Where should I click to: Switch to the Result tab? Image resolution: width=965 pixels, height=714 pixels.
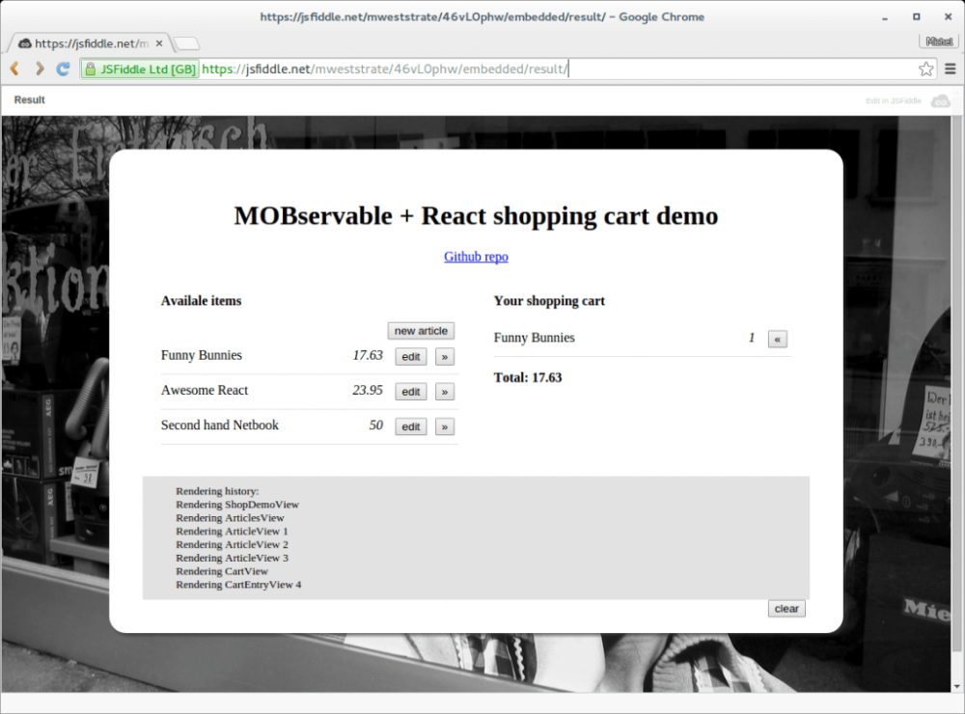coord(30,99)
